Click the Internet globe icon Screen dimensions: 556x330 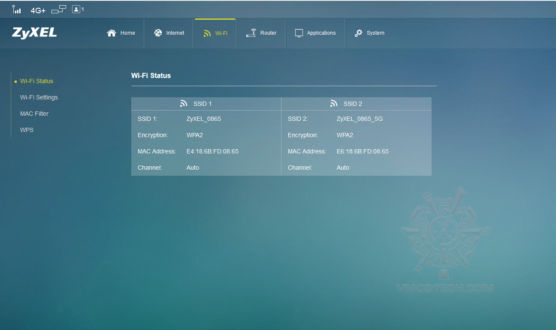[x=158, y=33]
